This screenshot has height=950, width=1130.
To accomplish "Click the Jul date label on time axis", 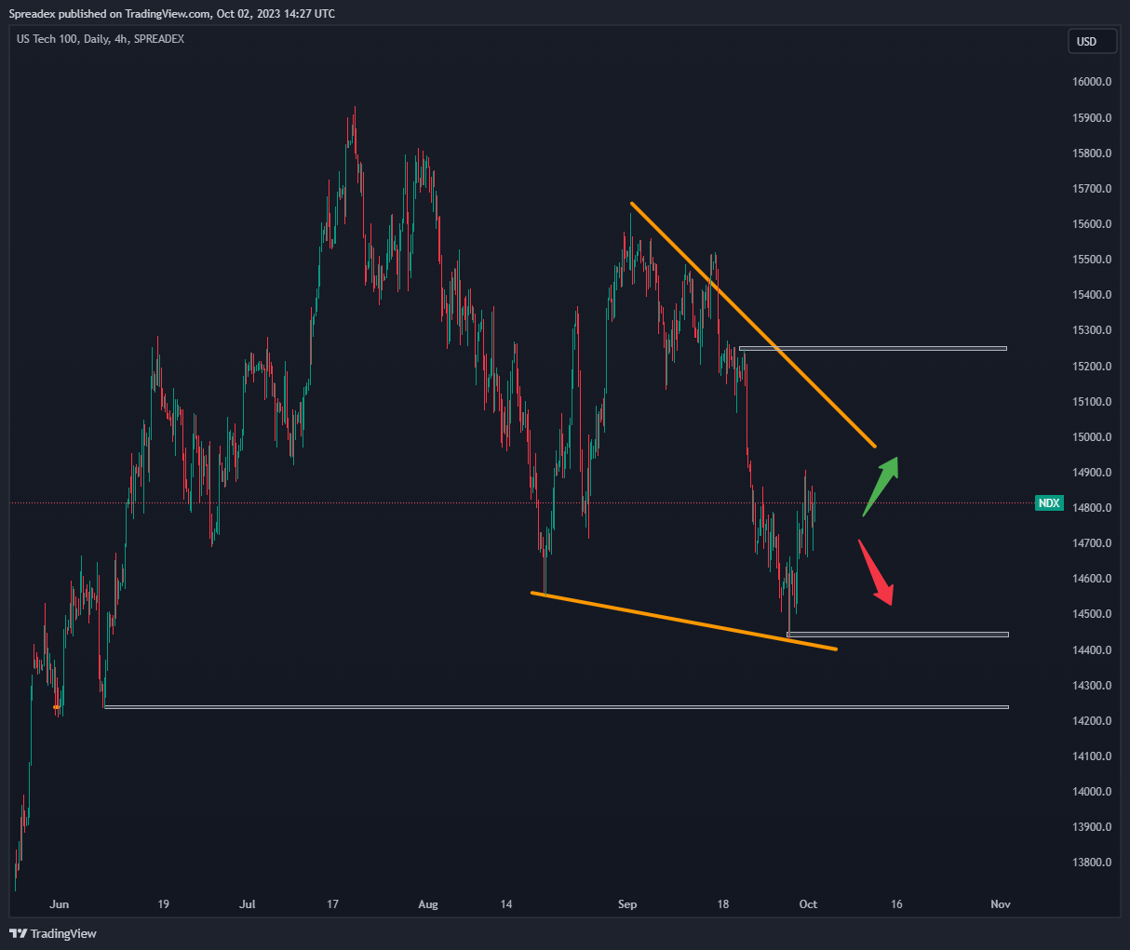I will (x=248, y=904).
